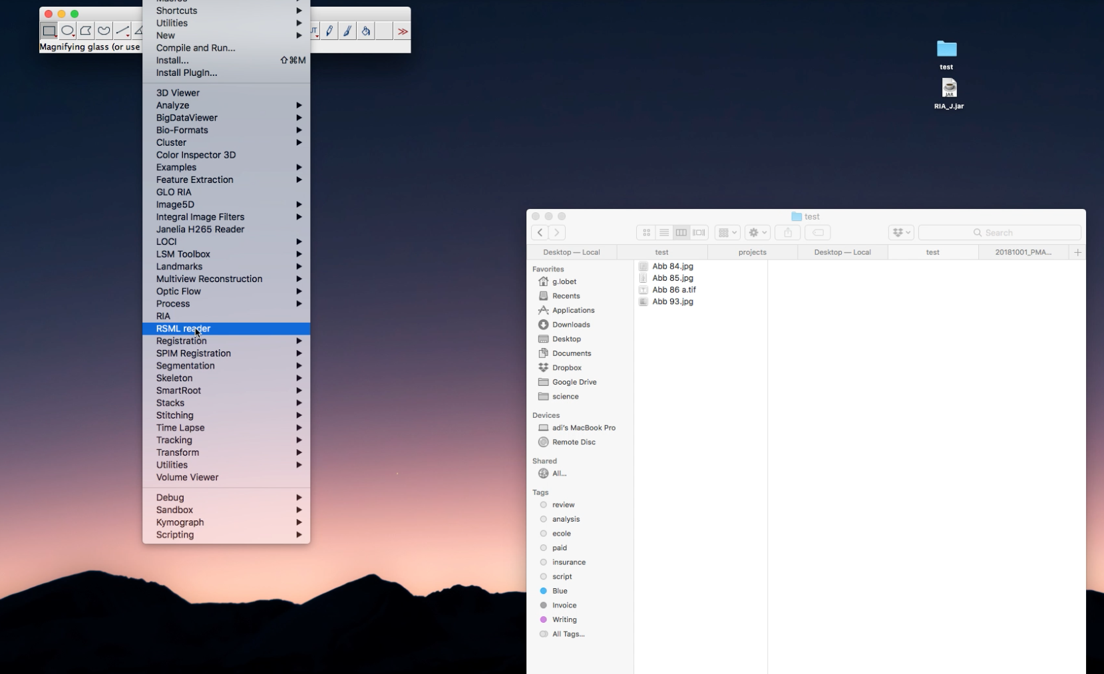Choose Volume Viewer from the menu
Image resolution: width=1104 pixels, height=674 pixels.
(x=226, y=477)
